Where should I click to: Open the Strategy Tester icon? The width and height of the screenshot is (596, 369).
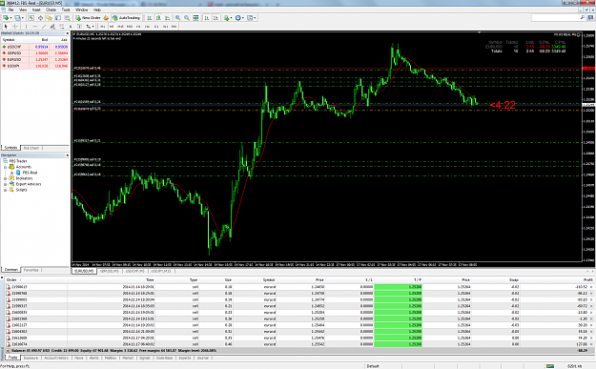pyautogui.click(x=68, y=18)
